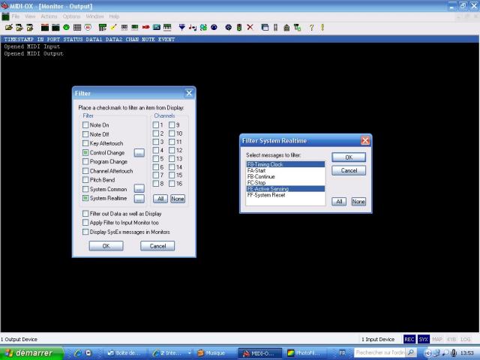Viewport: 480px width, 360px height.
Task: Open the View menu
Action: point(30,16)
